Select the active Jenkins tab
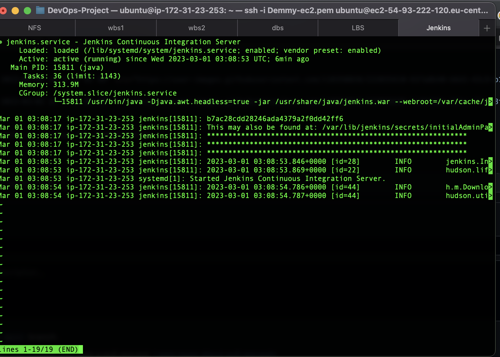Screen dimensions: 500x357 (438, 28)
